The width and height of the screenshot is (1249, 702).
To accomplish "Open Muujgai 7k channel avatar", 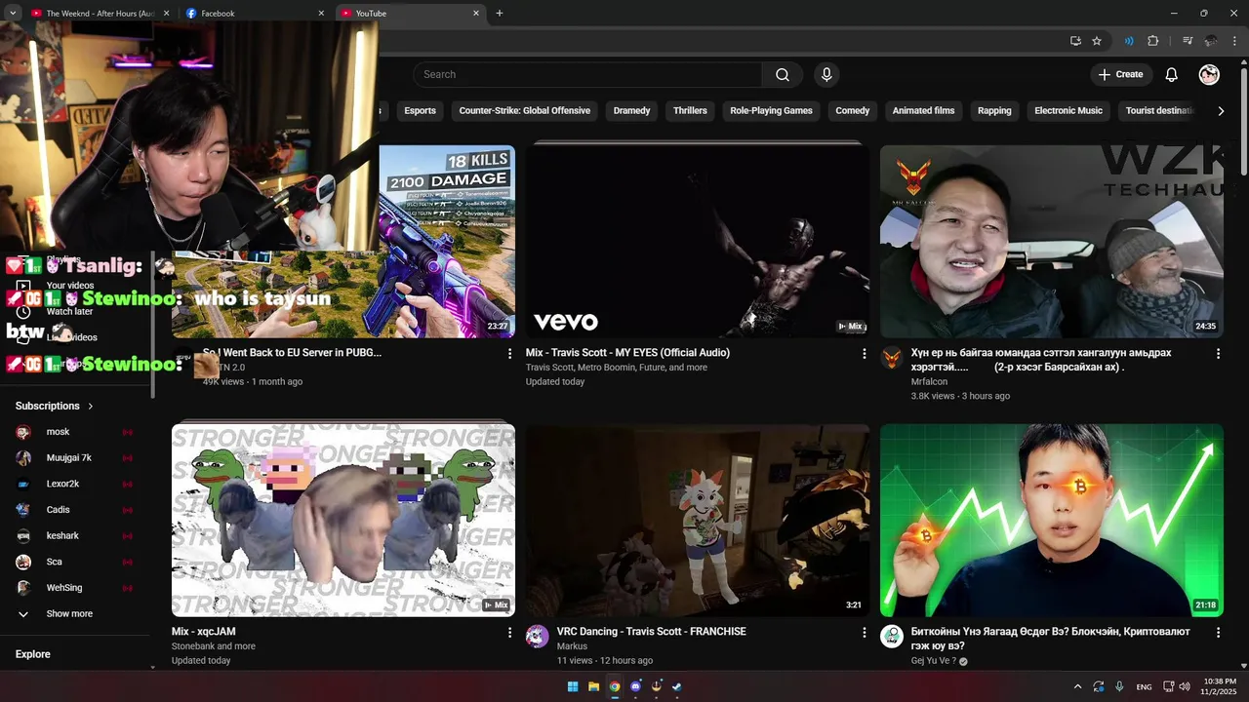I will coord(24,457).
